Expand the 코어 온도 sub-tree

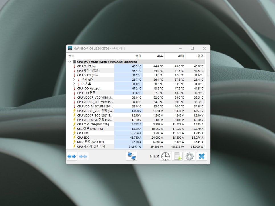point(74,79)
